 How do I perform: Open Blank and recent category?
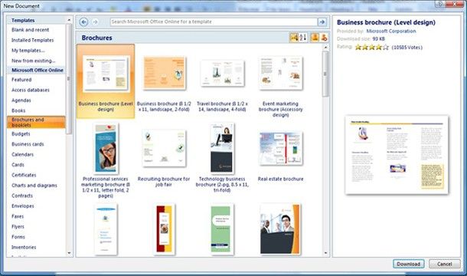(30, 30)
